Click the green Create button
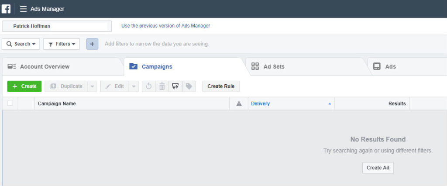This screenshot has height=186, width=447. point(24,86)
